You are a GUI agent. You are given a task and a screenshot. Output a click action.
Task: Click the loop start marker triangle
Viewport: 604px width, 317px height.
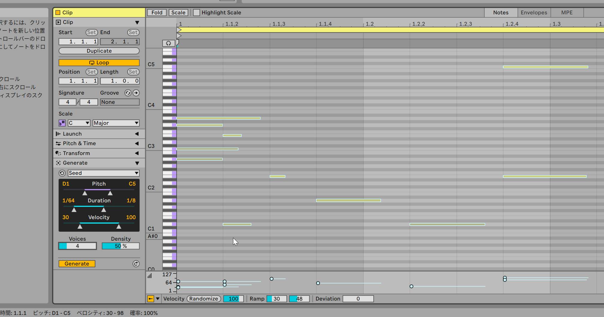point(179,30)
